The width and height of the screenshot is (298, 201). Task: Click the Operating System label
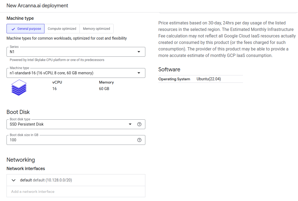click(174, 79)
